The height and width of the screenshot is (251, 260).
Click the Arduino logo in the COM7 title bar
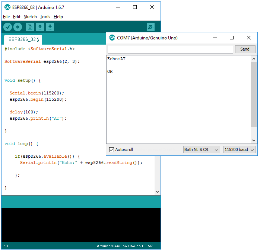click(x=112, y=38)
